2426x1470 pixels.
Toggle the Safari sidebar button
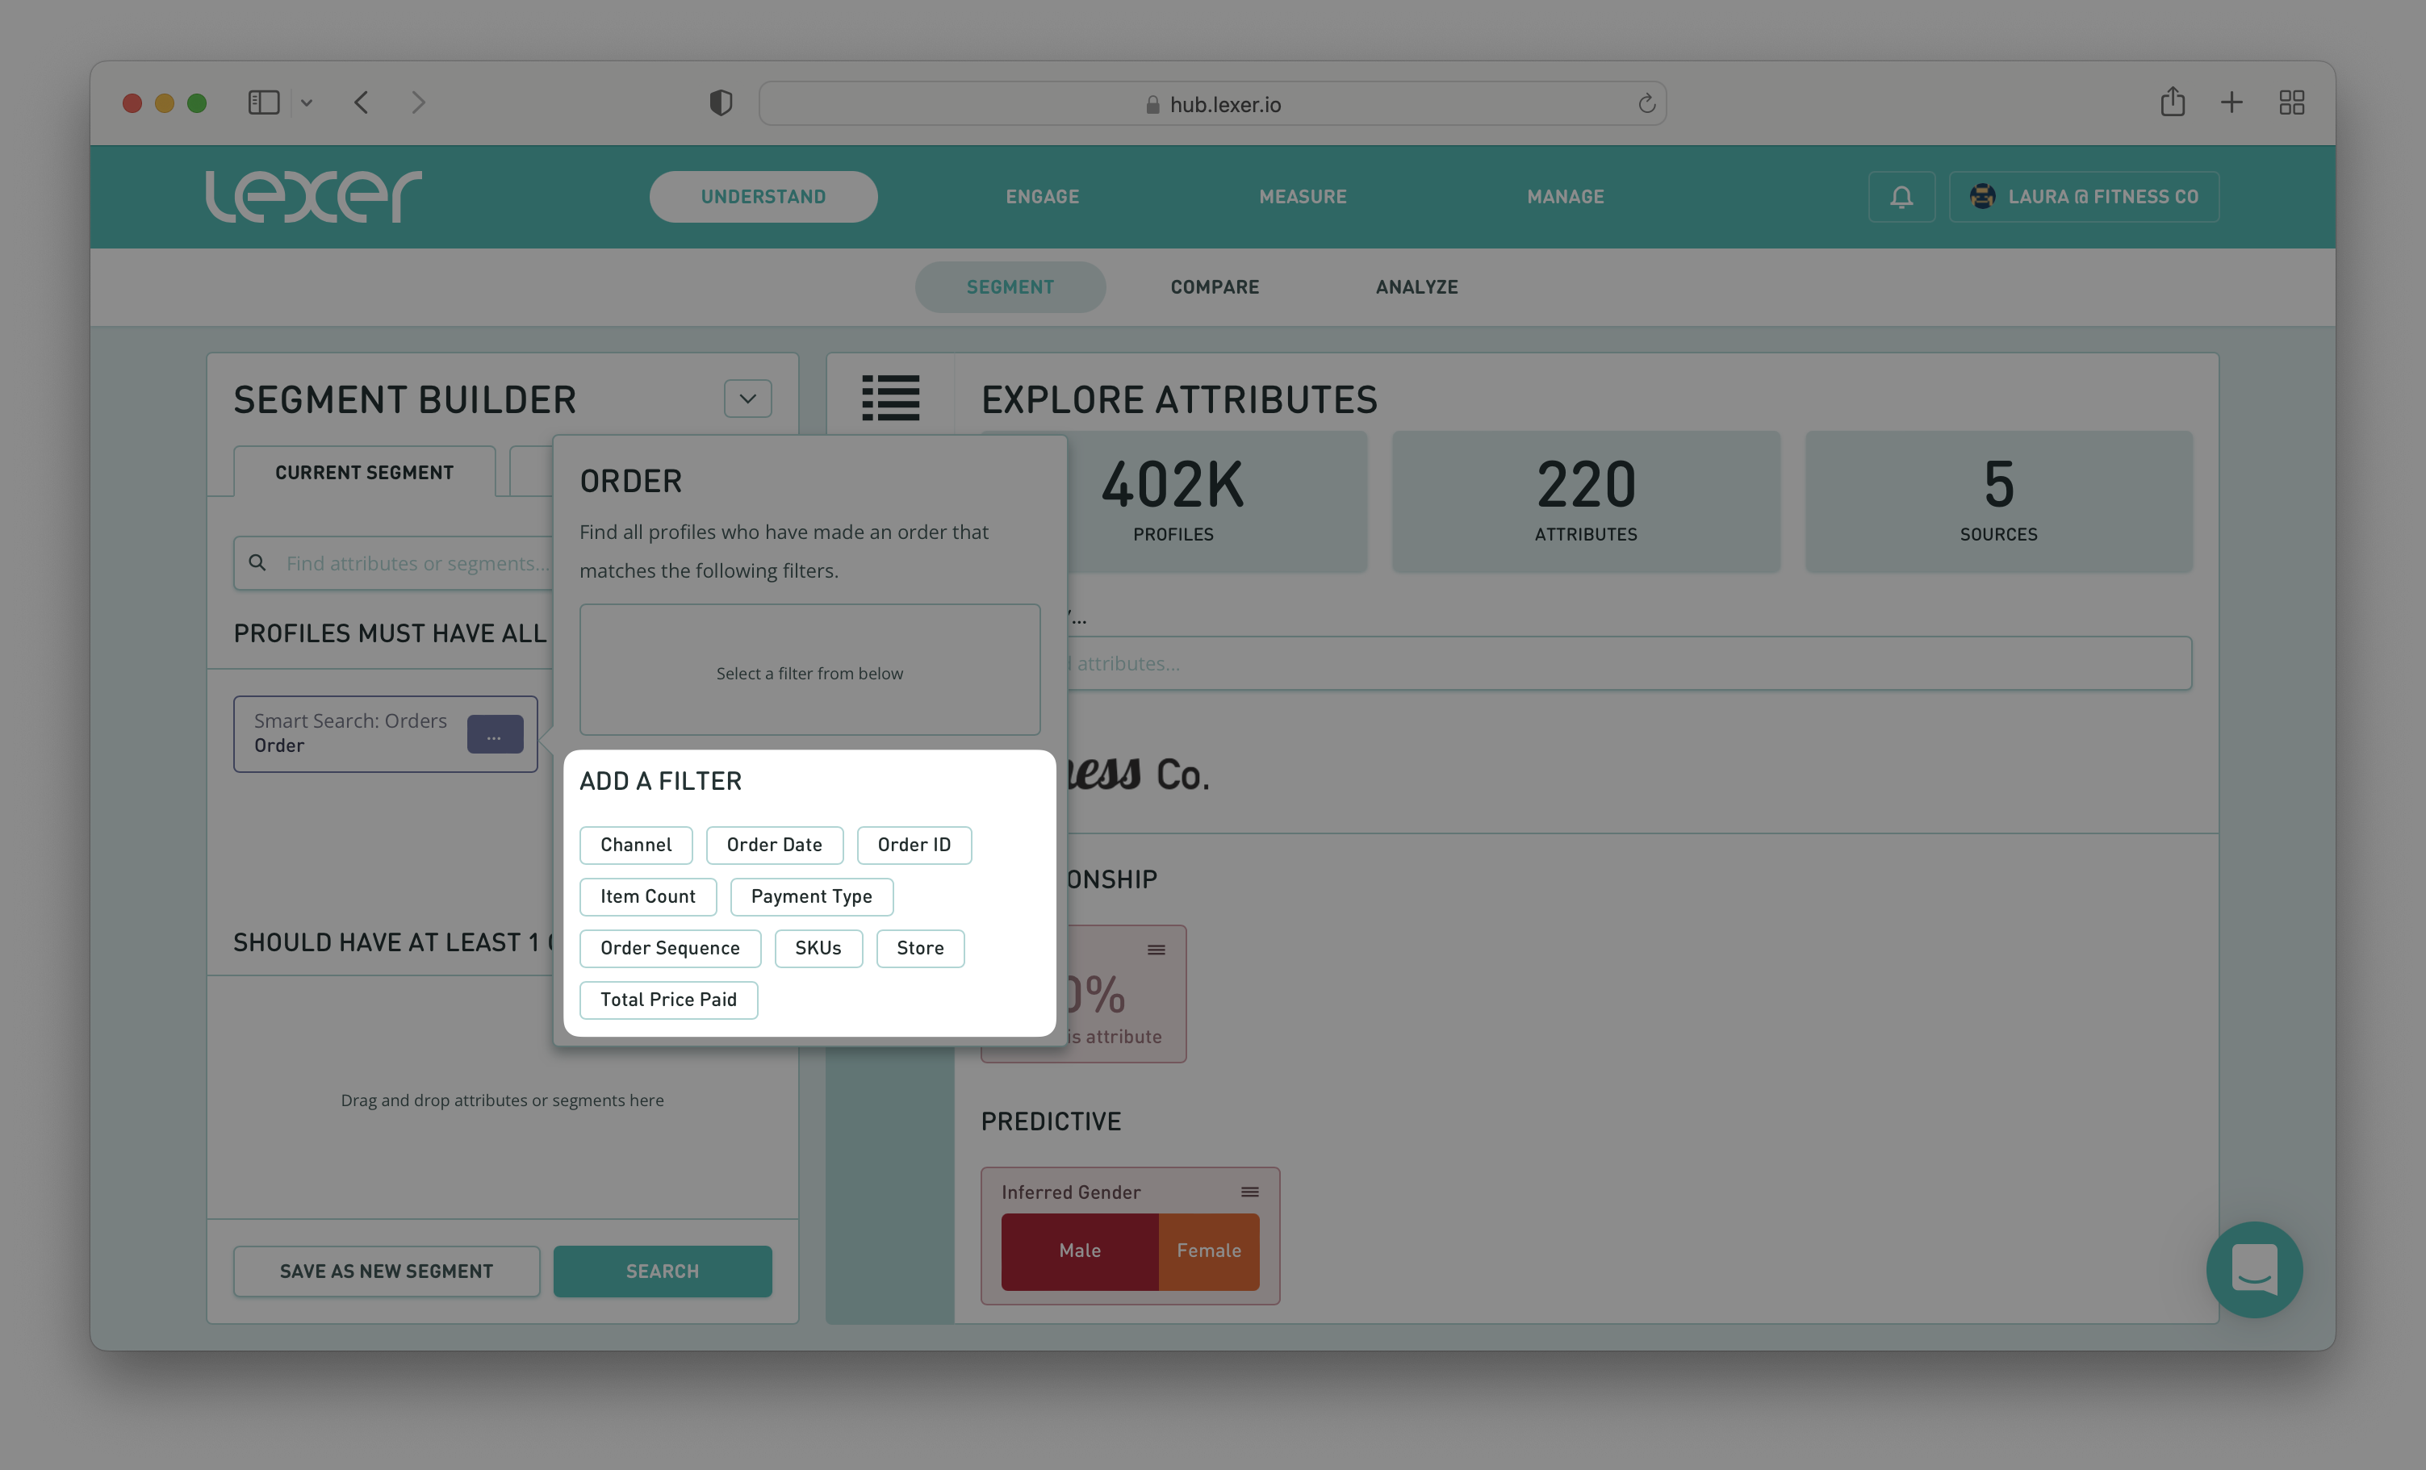click(x=264, y=102)
